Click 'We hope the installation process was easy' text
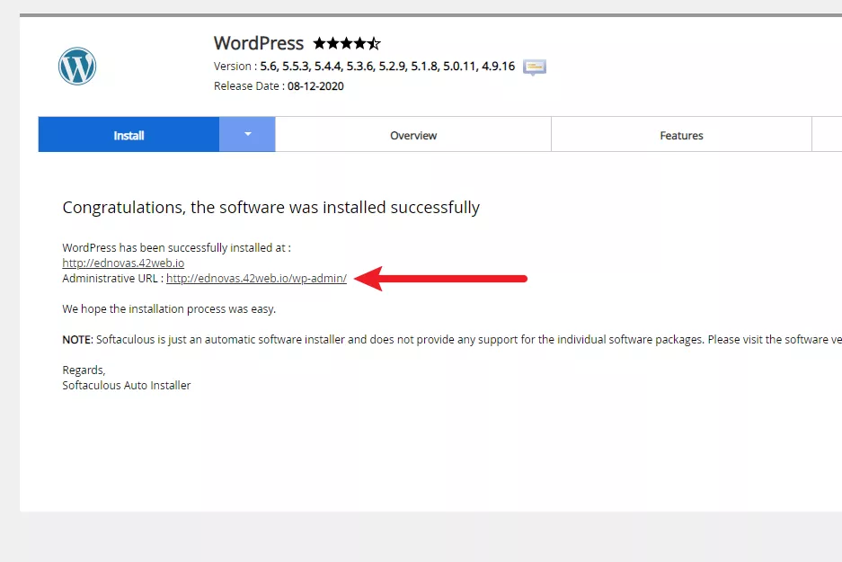The width and height of the screenshot is (842, 562). point(169,309)
